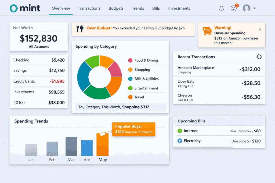The image size is (275, 183).
Task: Click the blue Apr spending bar
Action: click(87, 148)
